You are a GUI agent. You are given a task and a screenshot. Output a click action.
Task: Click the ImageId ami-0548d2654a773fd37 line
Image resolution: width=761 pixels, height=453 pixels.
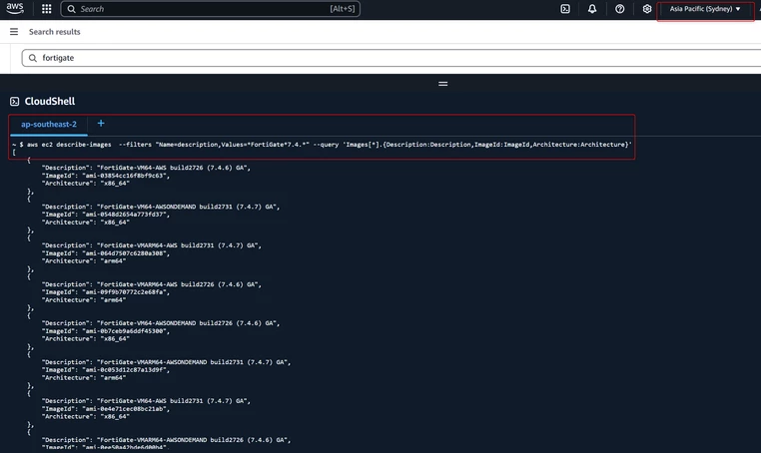click(106, 215)
